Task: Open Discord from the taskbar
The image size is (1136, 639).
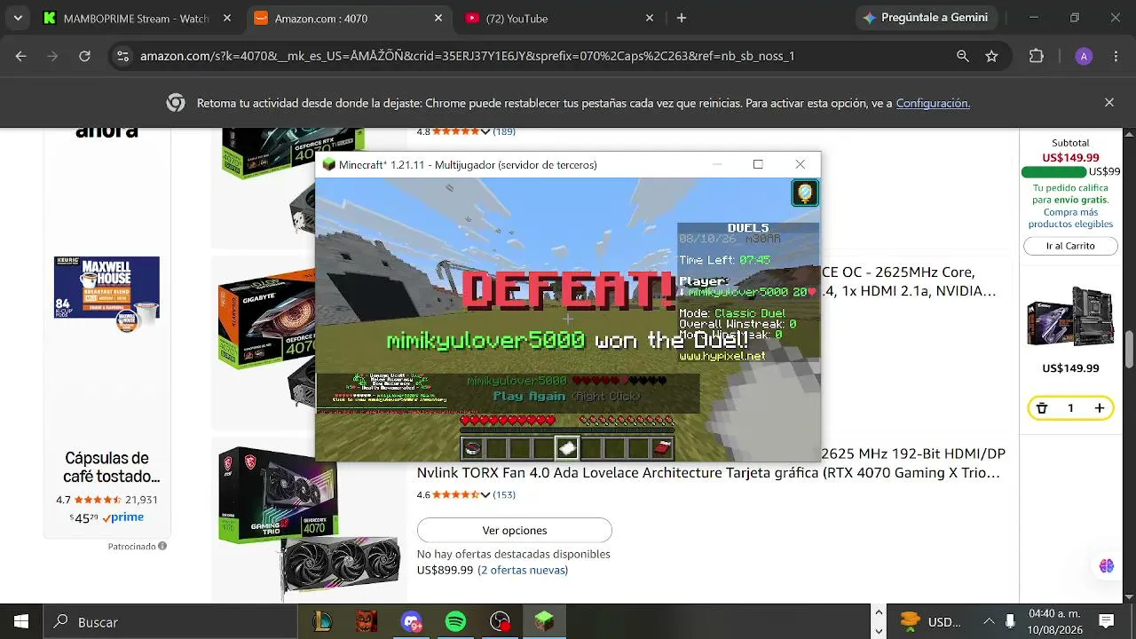Action: click(411, 622)
